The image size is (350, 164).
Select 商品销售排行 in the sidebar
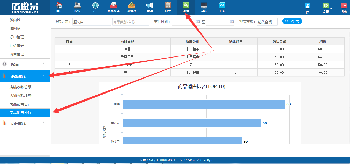(x=25, y=113)
